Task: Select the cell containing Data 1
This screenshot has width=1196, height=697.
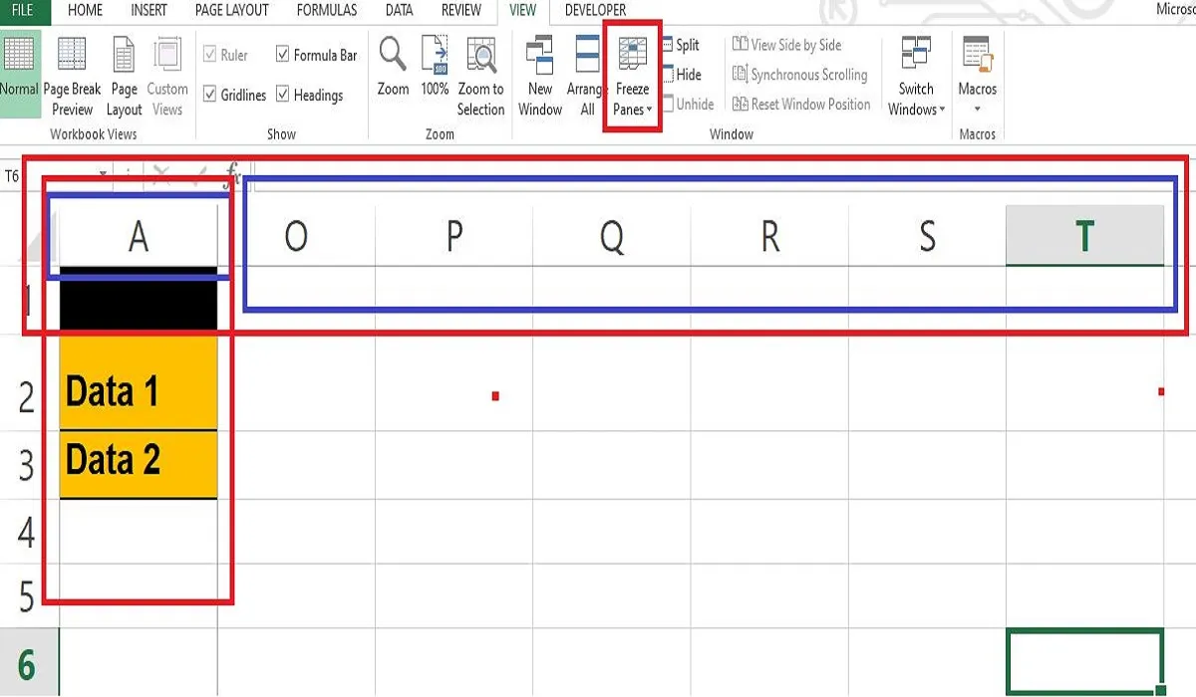Action: pyautogui.click(x=139, y=383)
